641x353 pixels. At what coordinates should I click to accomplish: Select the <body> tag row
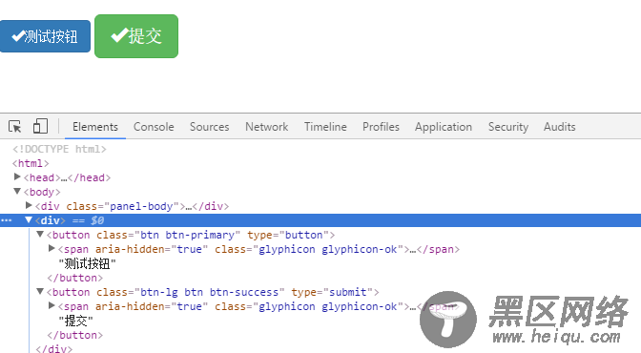point(42,193)
